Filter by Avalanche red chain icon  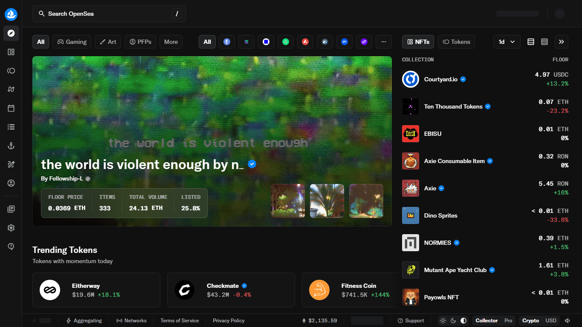[305, 42]
